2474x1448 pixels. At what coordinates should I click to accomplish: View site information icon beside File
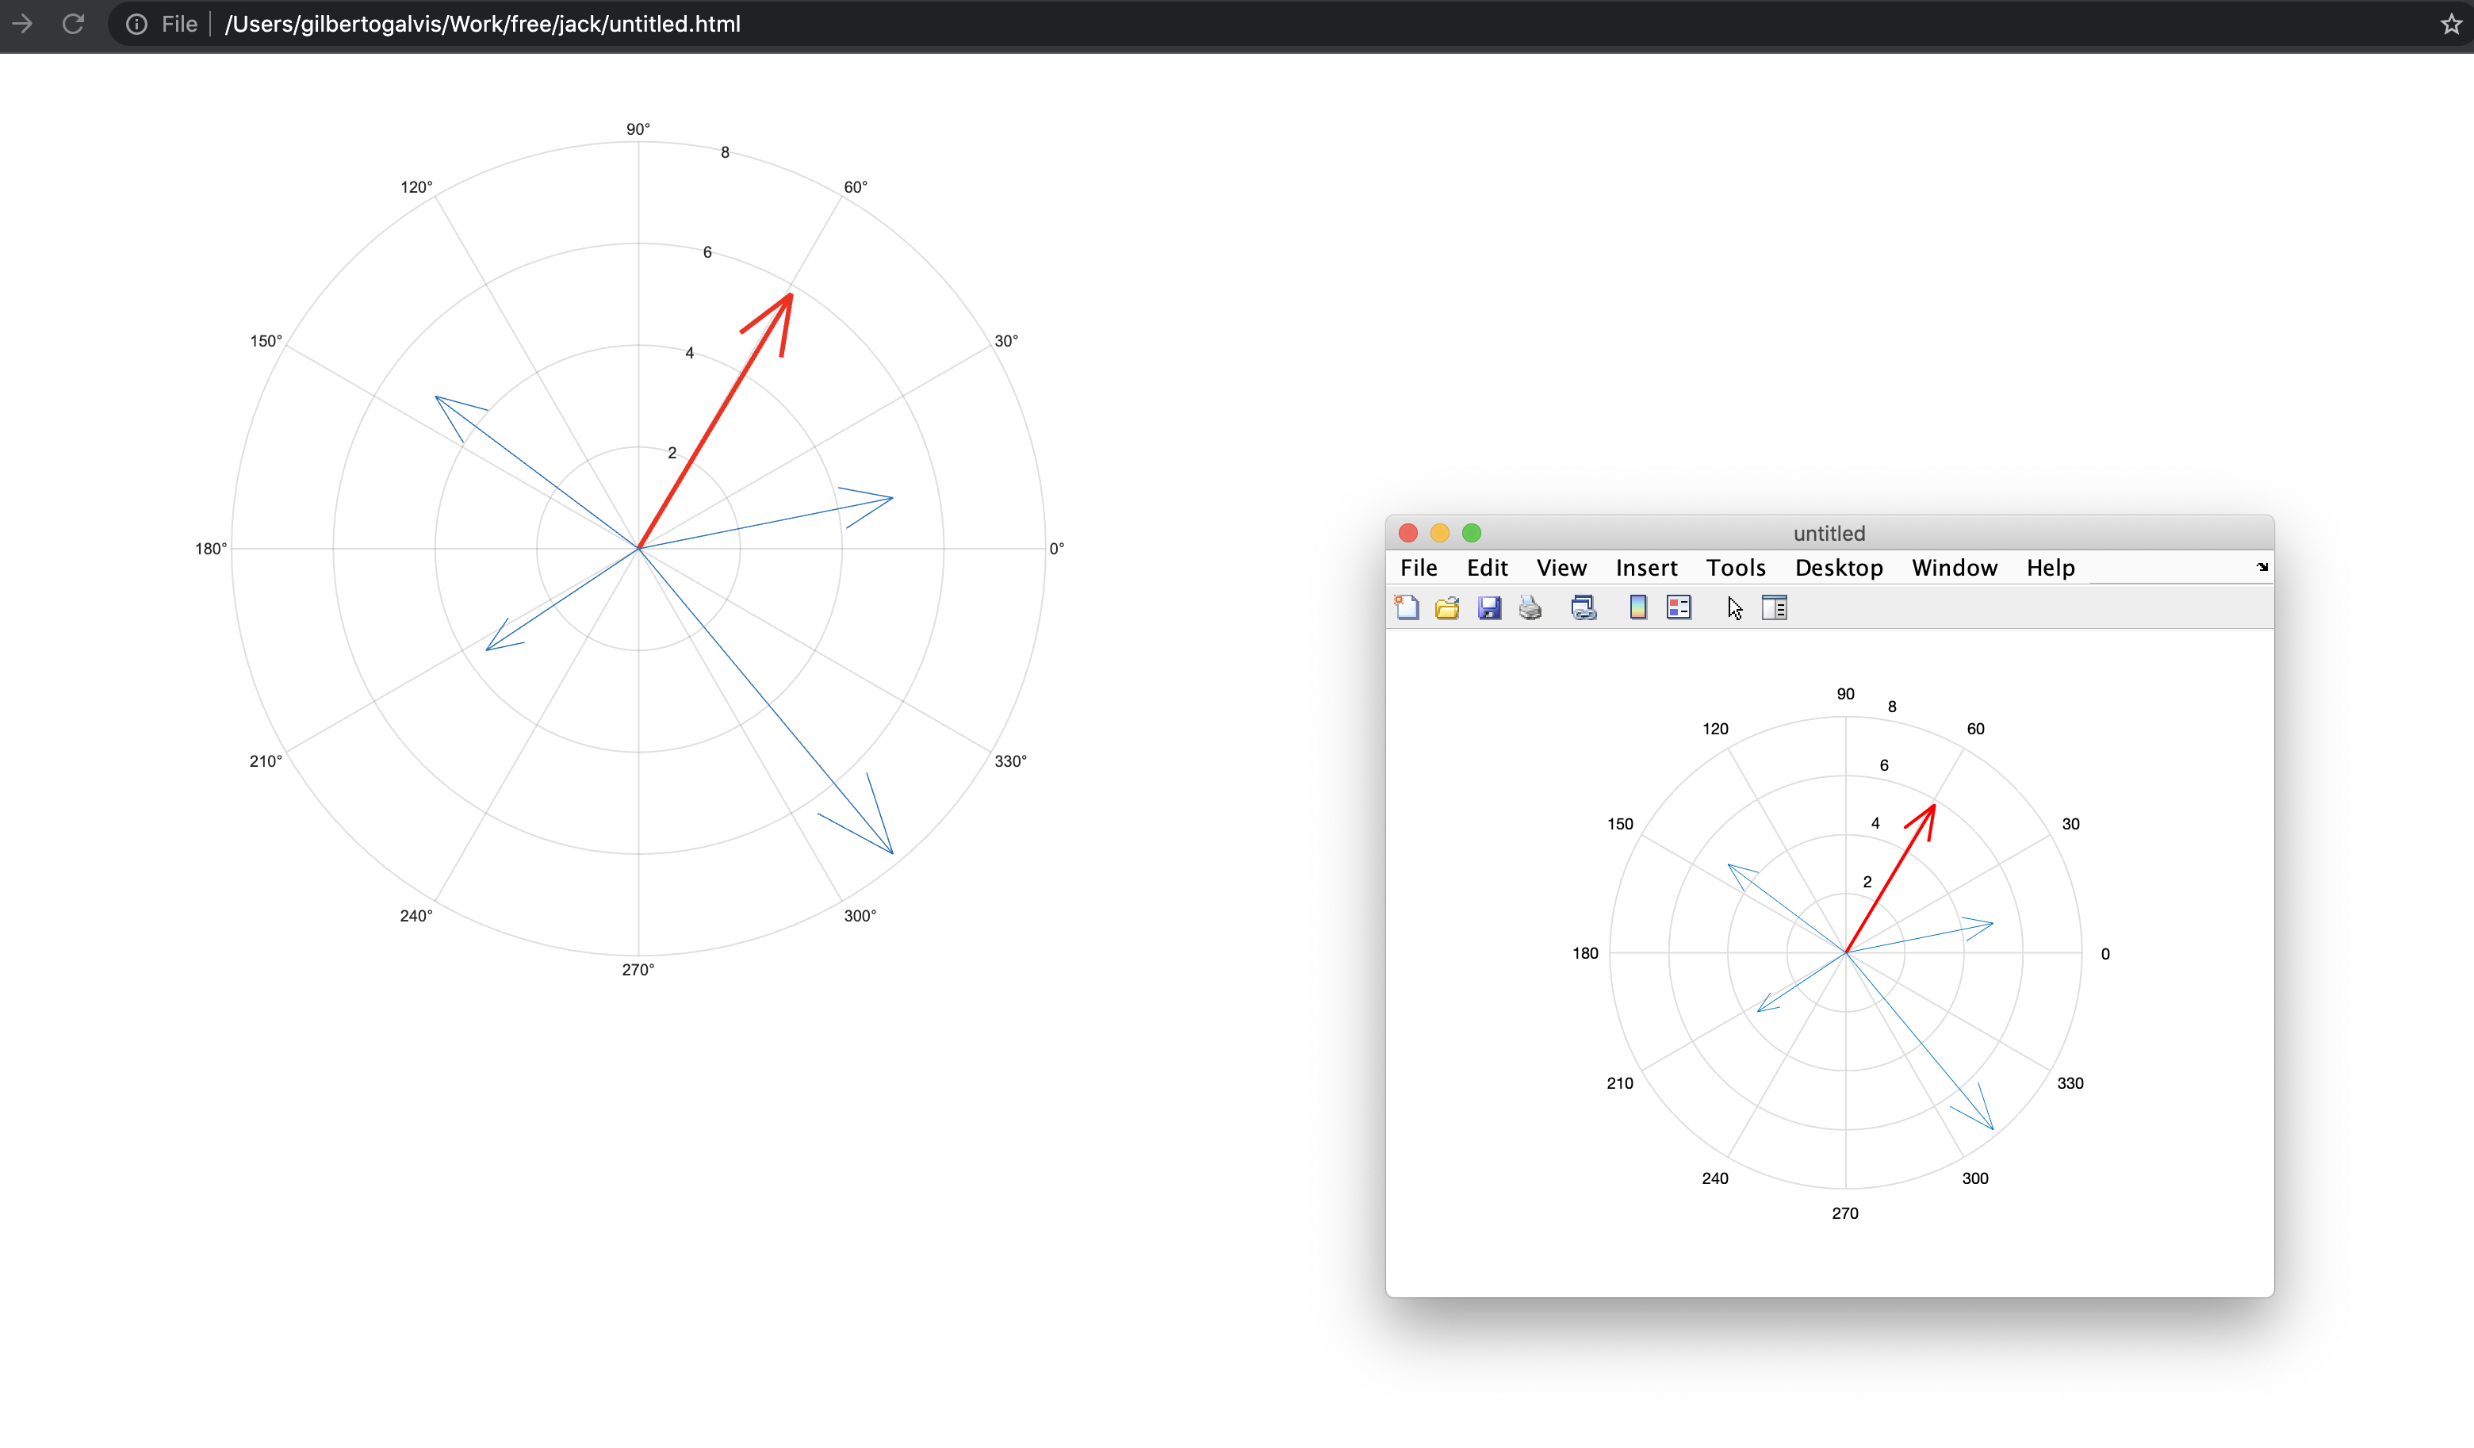click(136, 24)
